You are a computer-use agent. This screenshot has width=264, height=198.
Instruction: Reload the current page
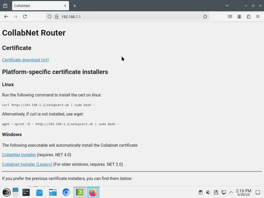[25, 16]
